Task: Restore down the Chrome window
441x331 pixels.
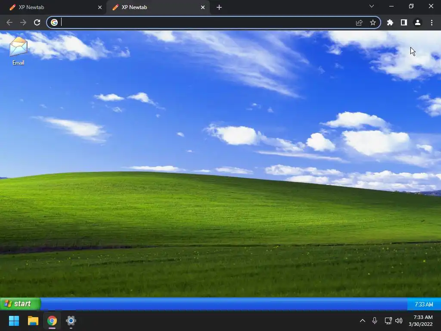Action: click(411, 6)
